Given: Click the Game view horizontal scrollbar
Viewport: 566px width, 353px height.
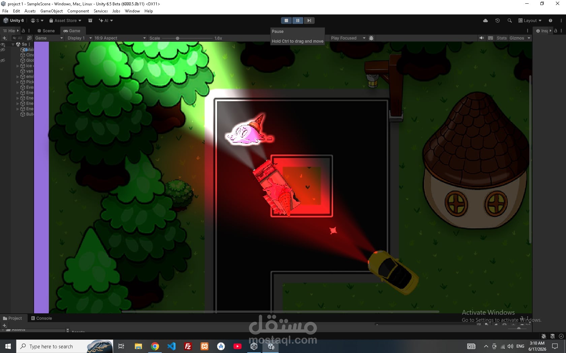Looking at the screenshot, I should coord(280,312).
